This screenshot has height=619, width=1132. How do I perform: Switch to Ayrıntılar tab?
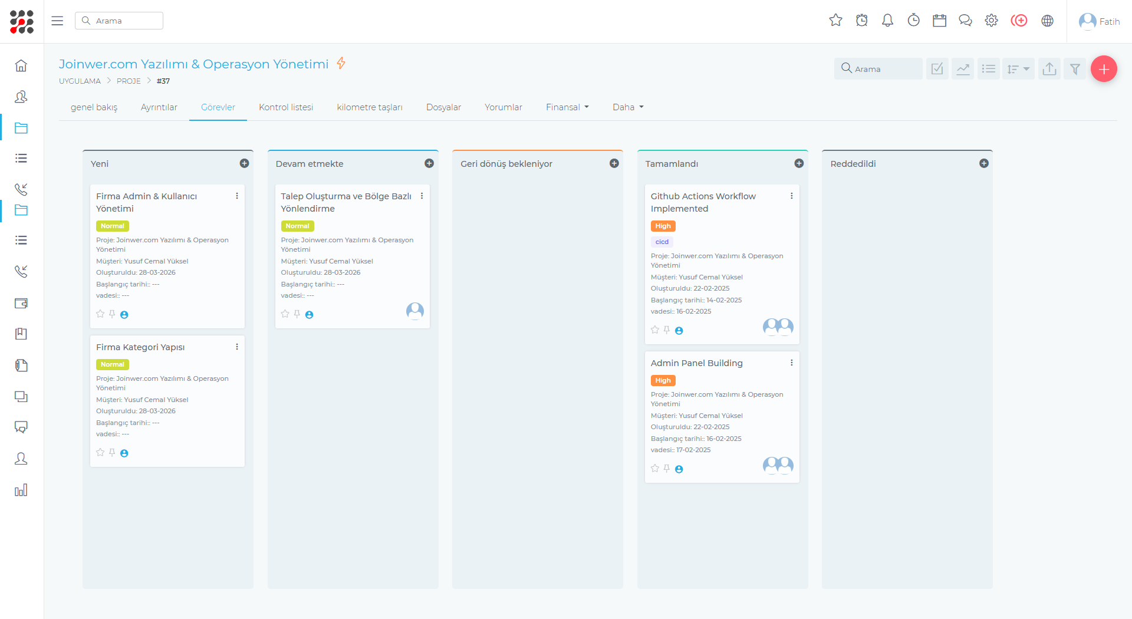click(x=159, y=107)
